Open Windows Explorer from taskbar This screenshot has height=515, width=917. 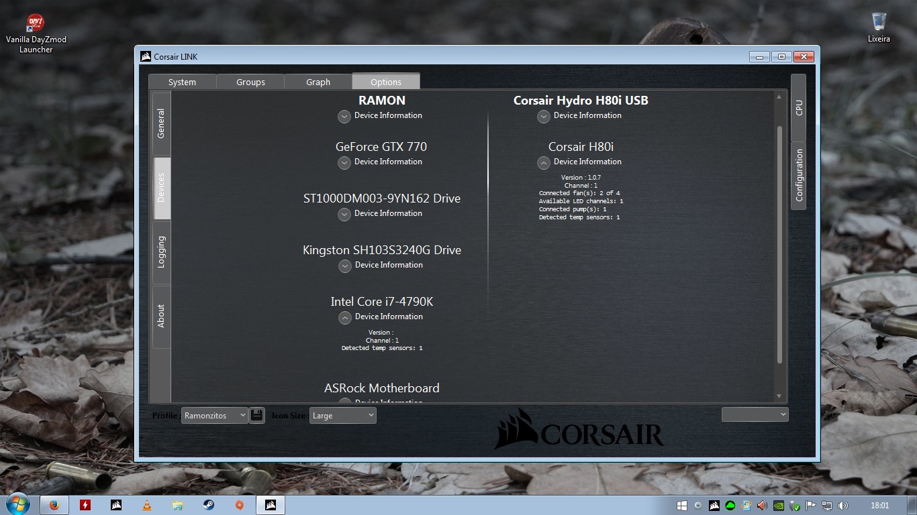178,505
